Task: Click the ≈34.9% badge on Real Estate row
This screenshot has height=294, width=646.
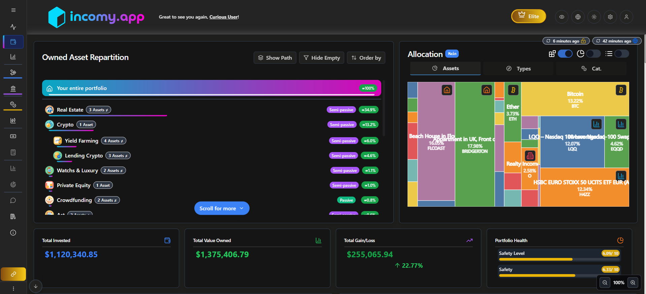Action: [x=369, y=110]
